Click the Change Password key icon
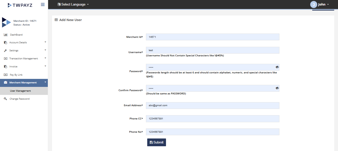Image resolution: width=338 pixels, height=151 pixels. pyautogui.click(x=6, y=99)
